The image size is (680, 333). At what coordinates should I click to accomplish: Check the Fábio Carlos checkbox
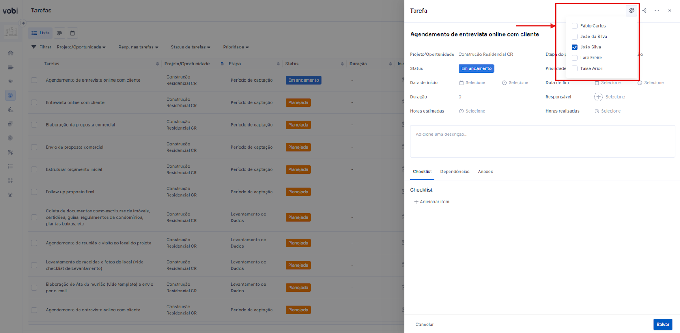pos(575,26)
